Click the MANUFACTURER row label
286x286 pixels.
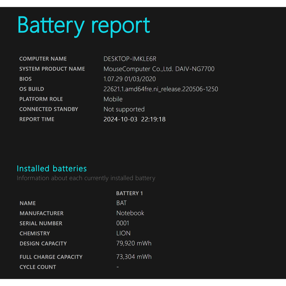coord(42,213)
